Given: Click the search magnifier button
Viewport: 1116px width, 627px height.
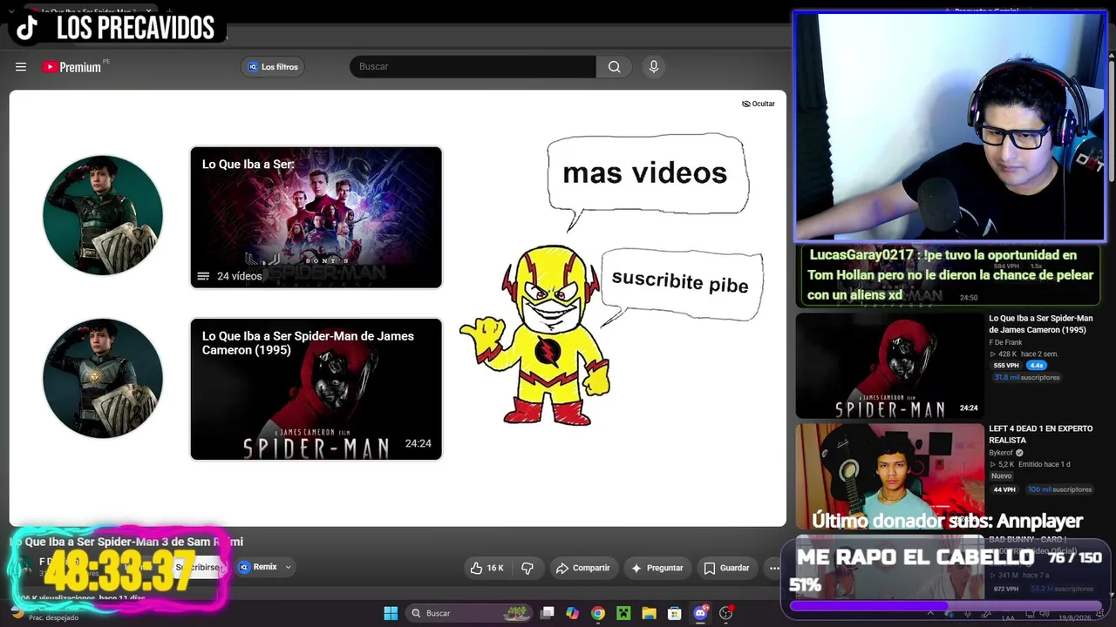Looking at the screenshot, I should [x=614, y=67].
